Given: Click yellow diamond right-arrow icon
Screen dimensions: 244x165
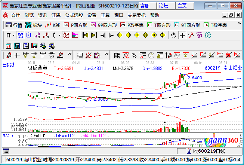Looking at the screenshot, I should pos(128,35).
